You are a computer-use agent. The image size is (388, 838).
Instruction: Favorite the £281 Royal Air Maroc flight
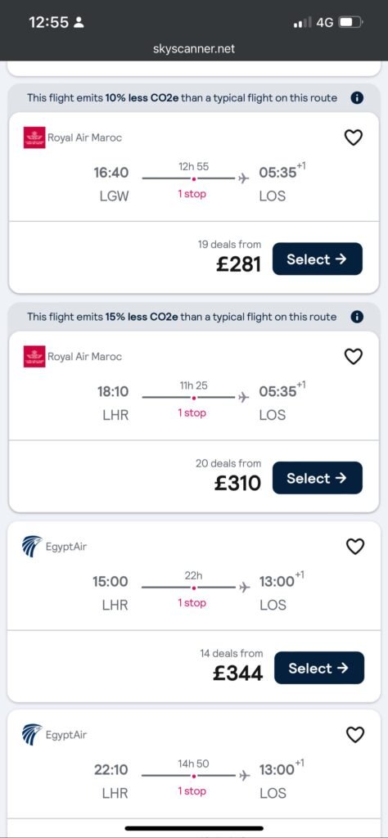[x=353, y=137]
